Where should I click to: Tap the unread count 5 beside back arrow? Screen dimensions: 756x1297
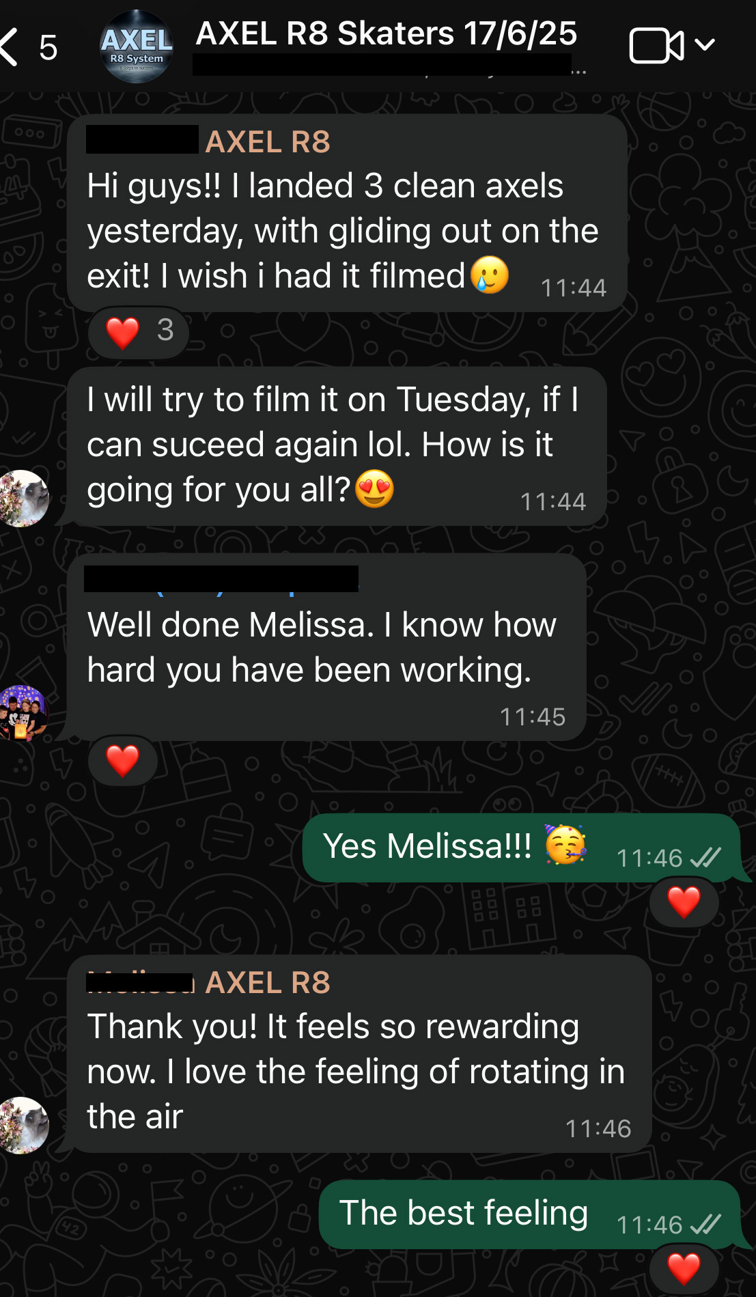[48, 48]
